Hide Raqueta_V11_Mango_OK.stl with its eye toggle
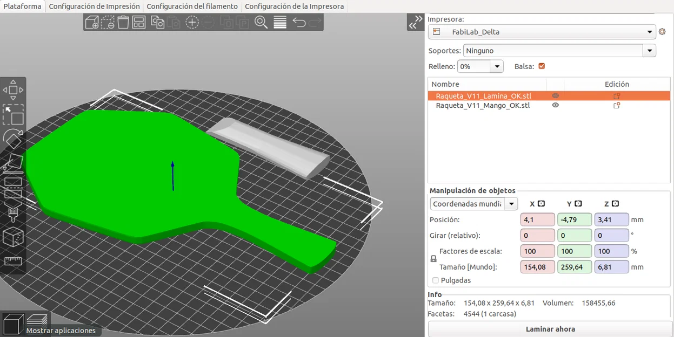Screen dimensions: 674x337 pyautogui.click(x=555, y=105)
